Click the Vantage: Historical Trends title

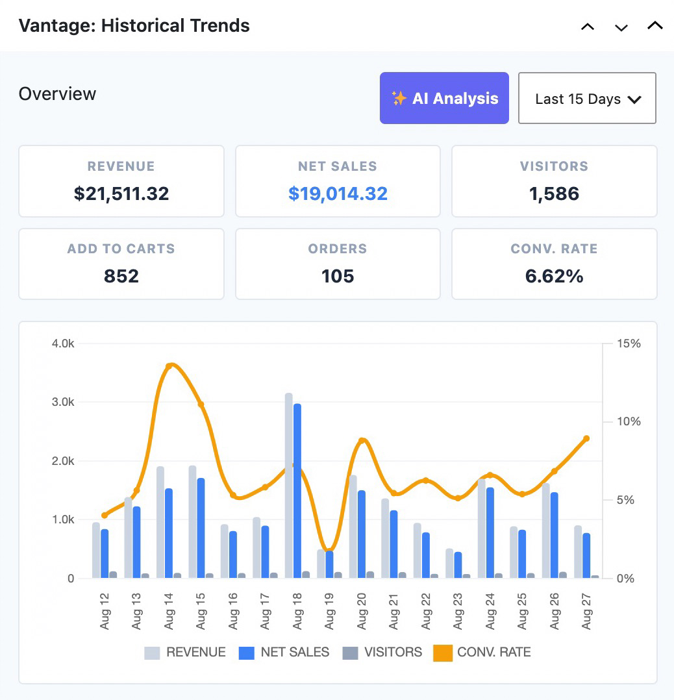134,25
